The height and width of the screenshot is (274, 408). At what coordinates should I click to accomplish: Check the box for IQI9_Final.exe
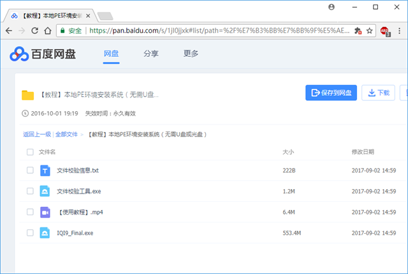tap(30, 233)
